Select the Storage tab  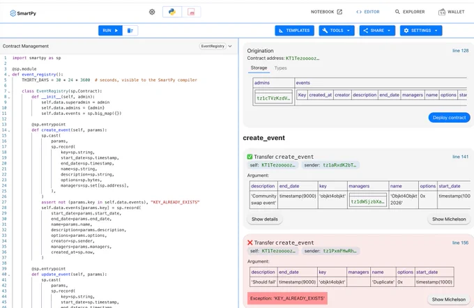(259, 68)
